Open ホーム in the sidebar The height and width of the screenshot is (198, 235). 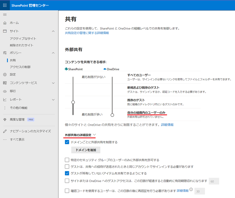click(x=14, y=23)
